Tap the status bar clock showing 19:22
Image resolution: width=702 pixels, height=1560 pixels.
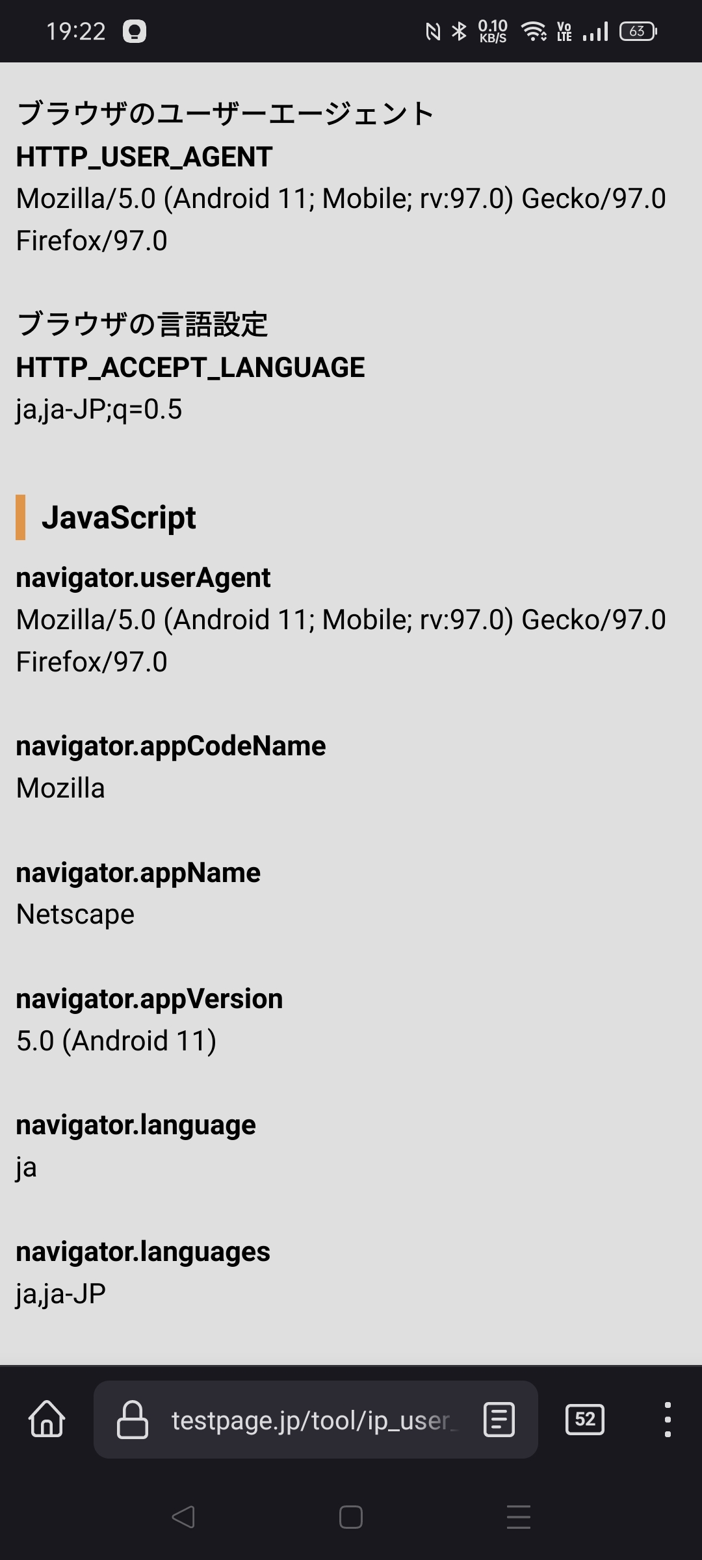pos(76,31)
